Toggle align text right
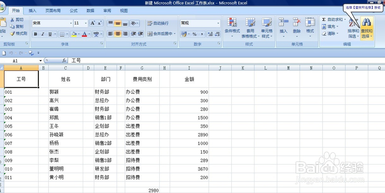Screen dimensions: 385x193 pyautogui.click(x=125, y=34)
